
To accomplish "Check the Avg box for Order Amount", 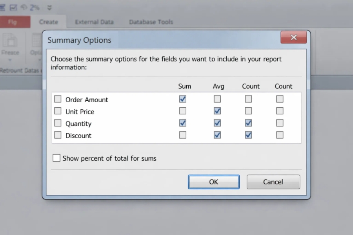I will pyautogui.click(x=217, y=99).
